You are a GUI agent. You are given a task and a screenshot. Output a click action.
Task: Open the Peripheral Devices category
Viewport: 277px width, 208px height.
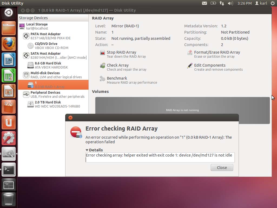point(53,95)
